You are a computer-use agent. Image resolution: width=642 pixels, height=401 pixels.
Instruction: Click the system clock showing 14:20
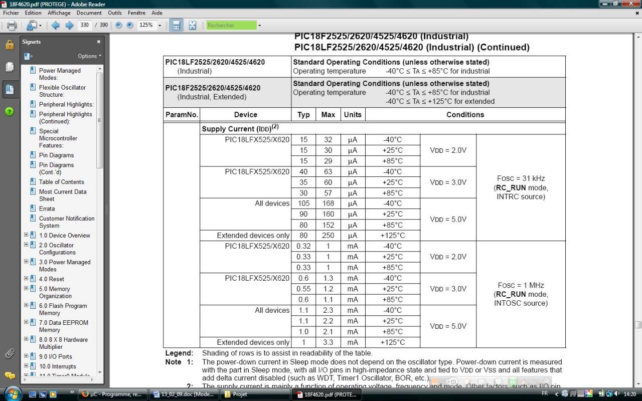click(630, 394)
